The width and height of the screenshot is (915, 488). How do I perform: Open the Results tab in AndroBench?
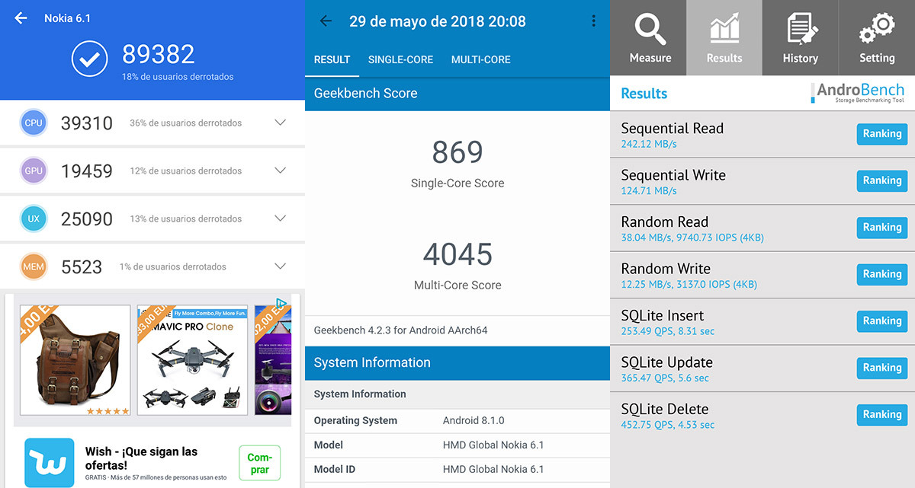coord(724,38)
